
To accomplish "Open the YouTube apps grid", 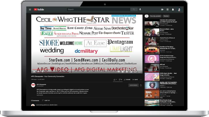I will (x=168, y=10).
